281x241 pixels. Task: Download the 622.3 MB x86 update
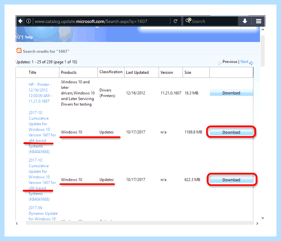[x=231, y=180]
